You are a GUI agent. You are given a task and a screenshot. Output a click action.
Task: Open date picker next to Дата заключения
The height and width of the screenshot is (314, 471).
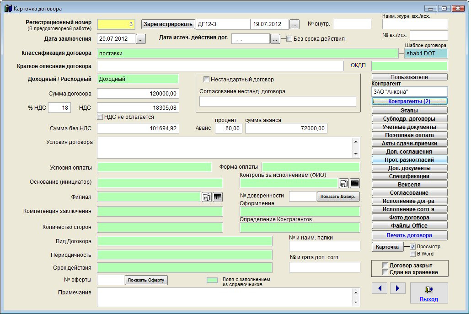[141, 39]
